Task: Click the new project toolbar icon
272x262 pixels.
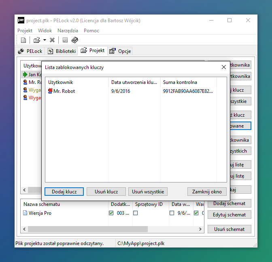Action: 23,40
